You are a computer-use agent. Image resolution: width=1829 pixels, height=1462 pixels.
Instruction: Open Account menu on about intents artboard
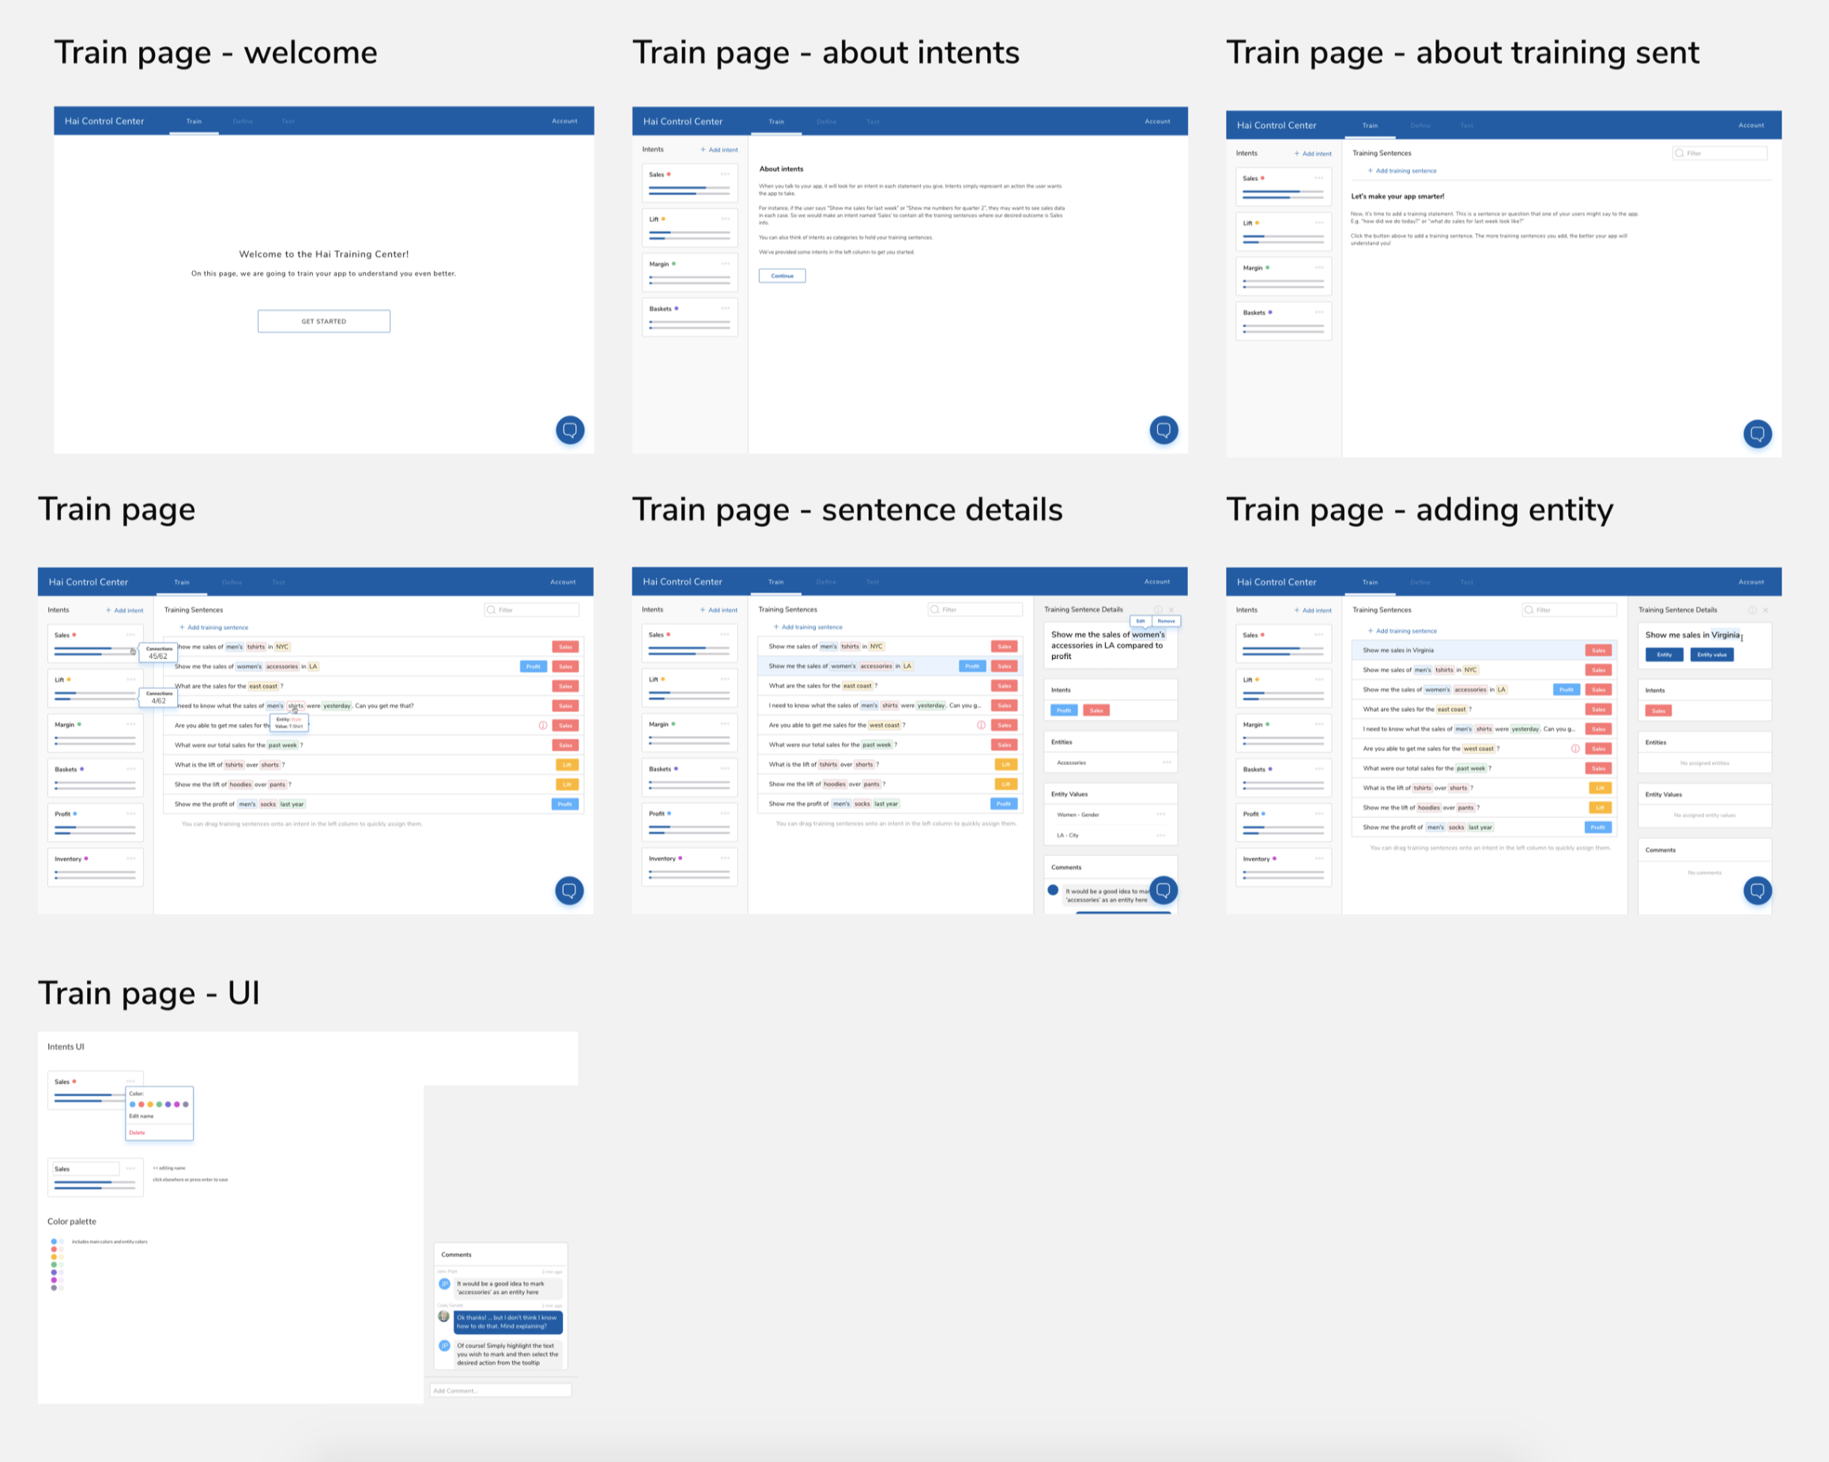pos(1157,121)
